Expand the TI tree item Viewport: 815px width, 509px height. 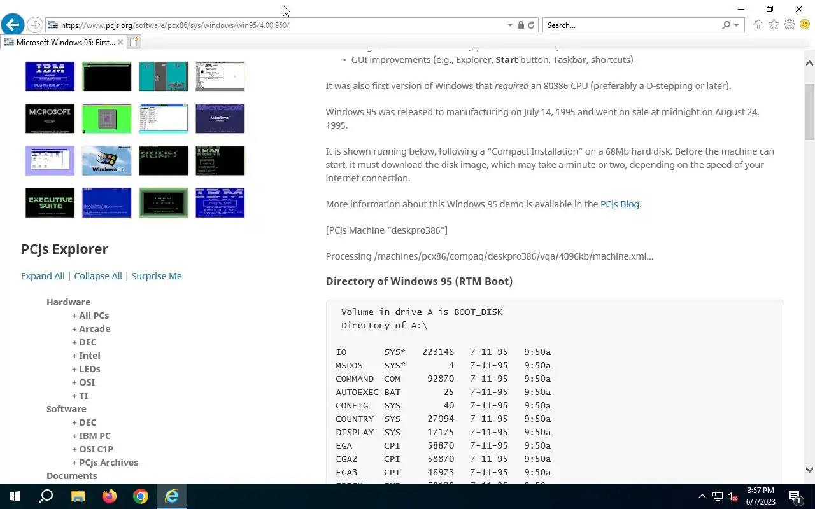80,396
